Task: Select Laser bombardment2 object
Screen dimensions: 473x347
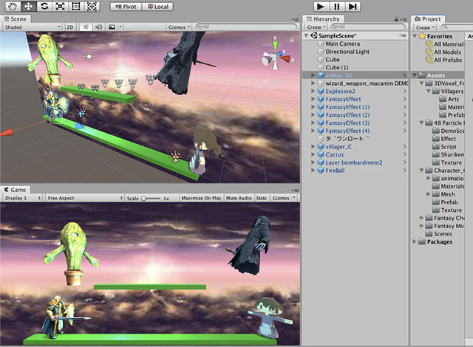Action: (353, 162)
